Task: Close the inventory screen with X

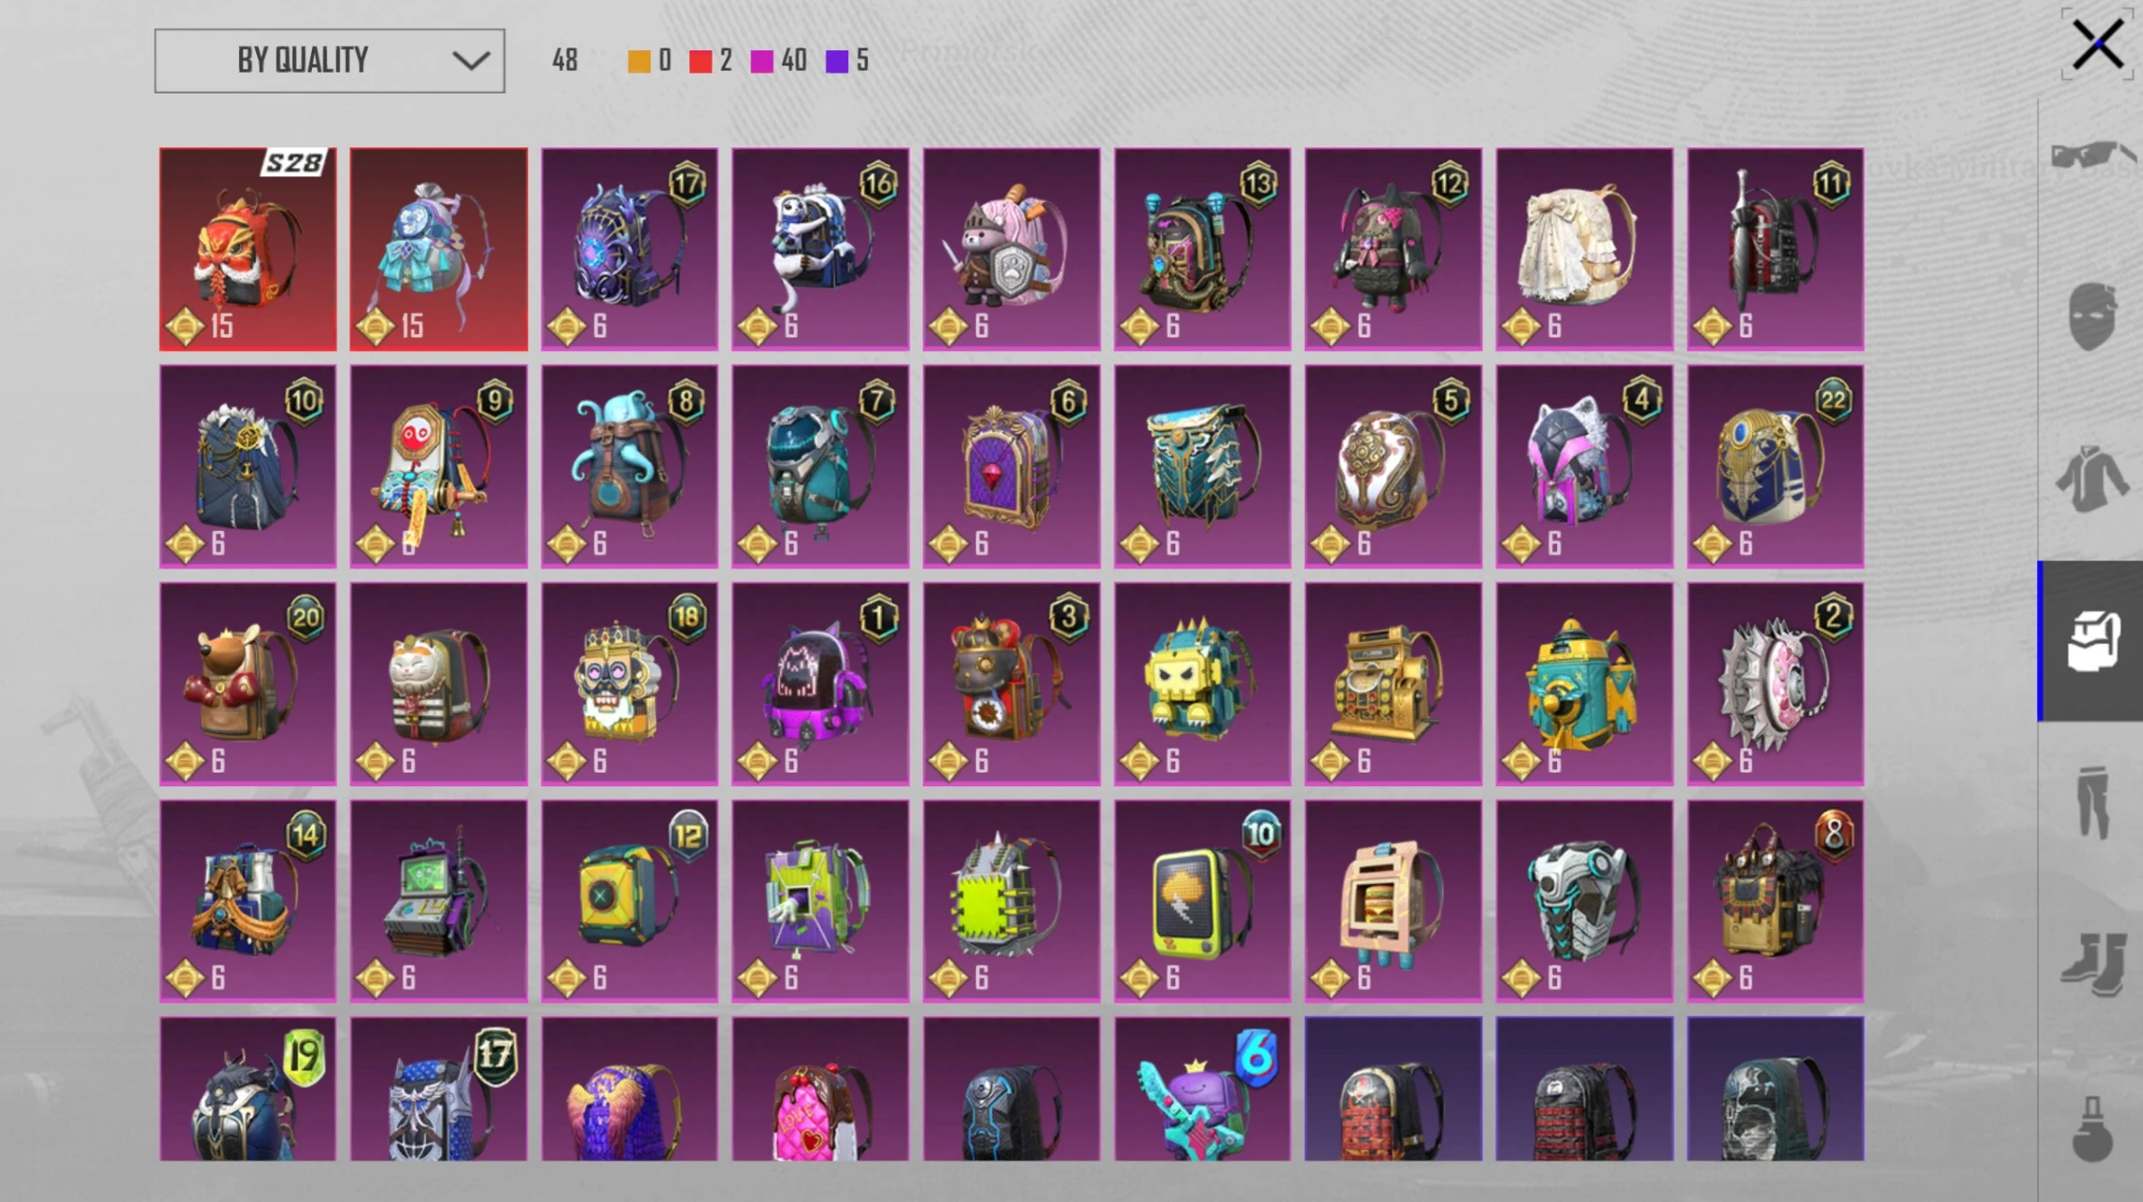Action: (x=2098, y=45)
